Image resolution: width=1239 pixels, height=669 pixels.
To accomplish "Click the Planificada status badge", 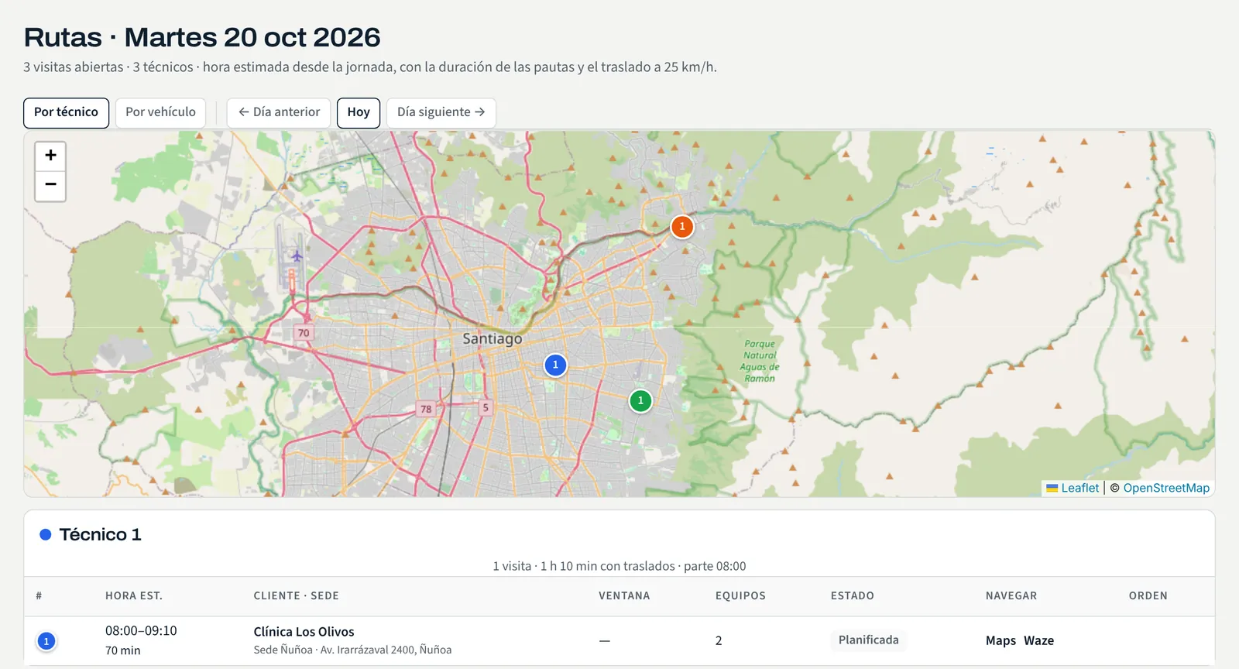I will [x=869, y=640].
